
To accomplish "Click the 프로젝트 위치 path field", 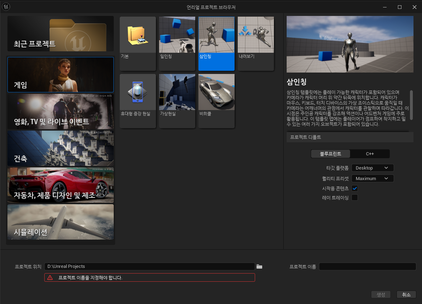I will pyautogui.click(x=150, y=266).
